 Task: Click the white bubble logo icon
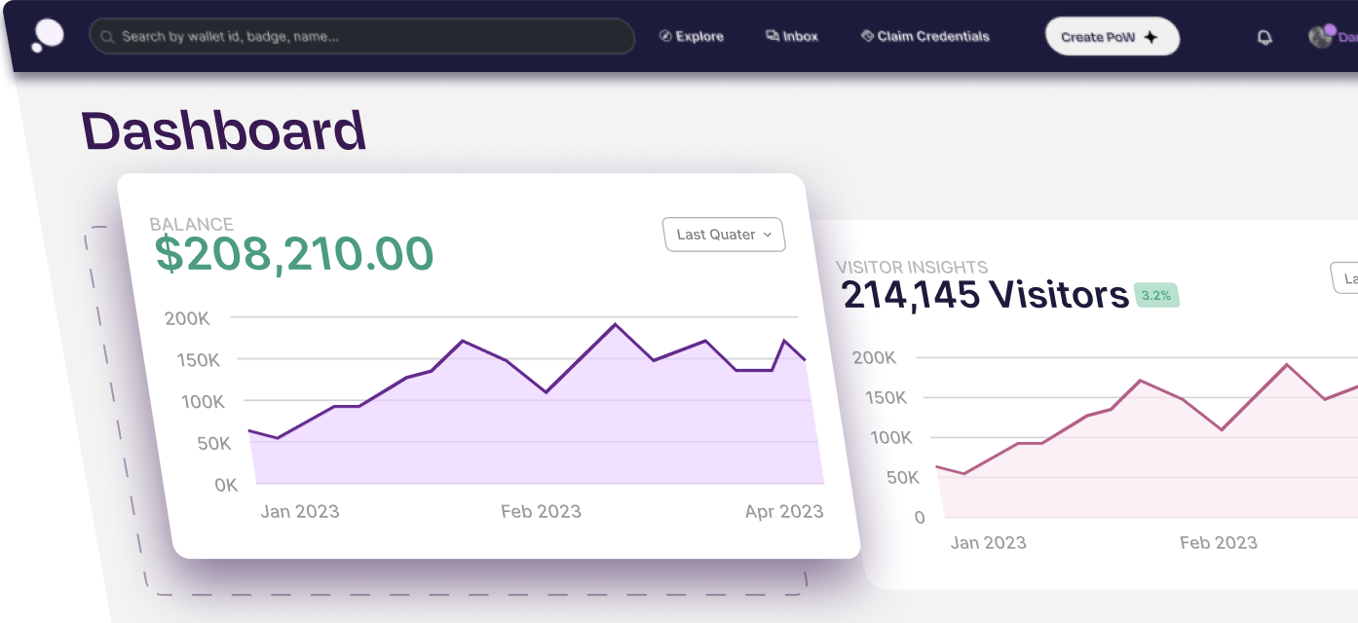tap(47, 36)
